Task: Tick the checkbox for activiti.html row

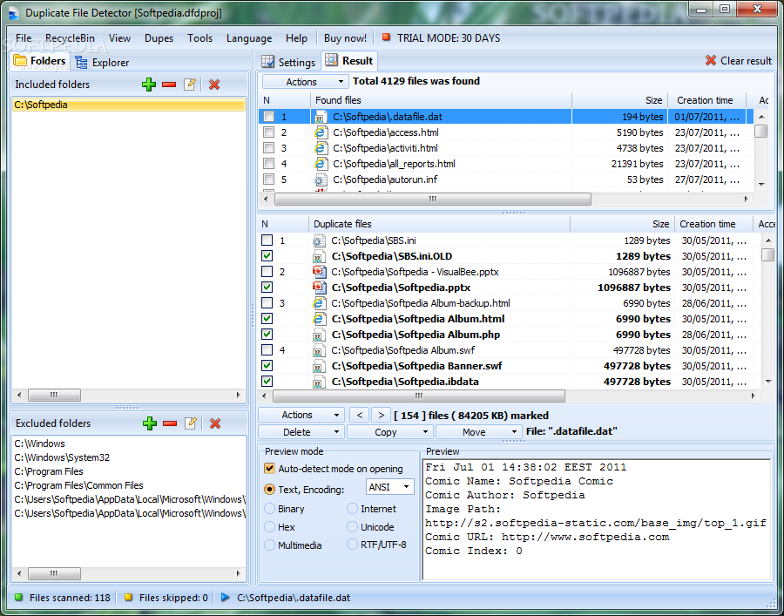Action: pyautogui.click(x=268, y=148)
